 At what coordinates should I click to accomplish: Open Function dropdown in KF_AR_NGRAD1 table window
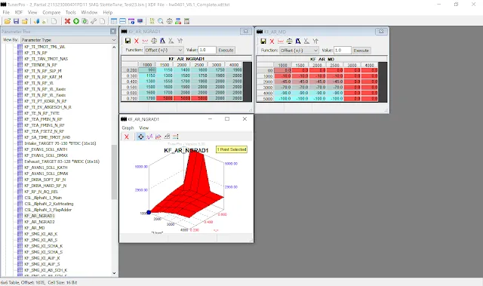coord(164,50)
